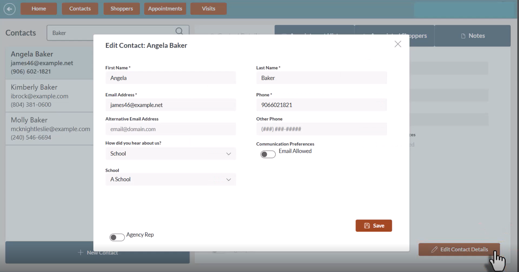Image resolution: width=519 pixels, height=272 pixels.
Task: Select the Angela Baker contact
Action: (x=49, y=63)
